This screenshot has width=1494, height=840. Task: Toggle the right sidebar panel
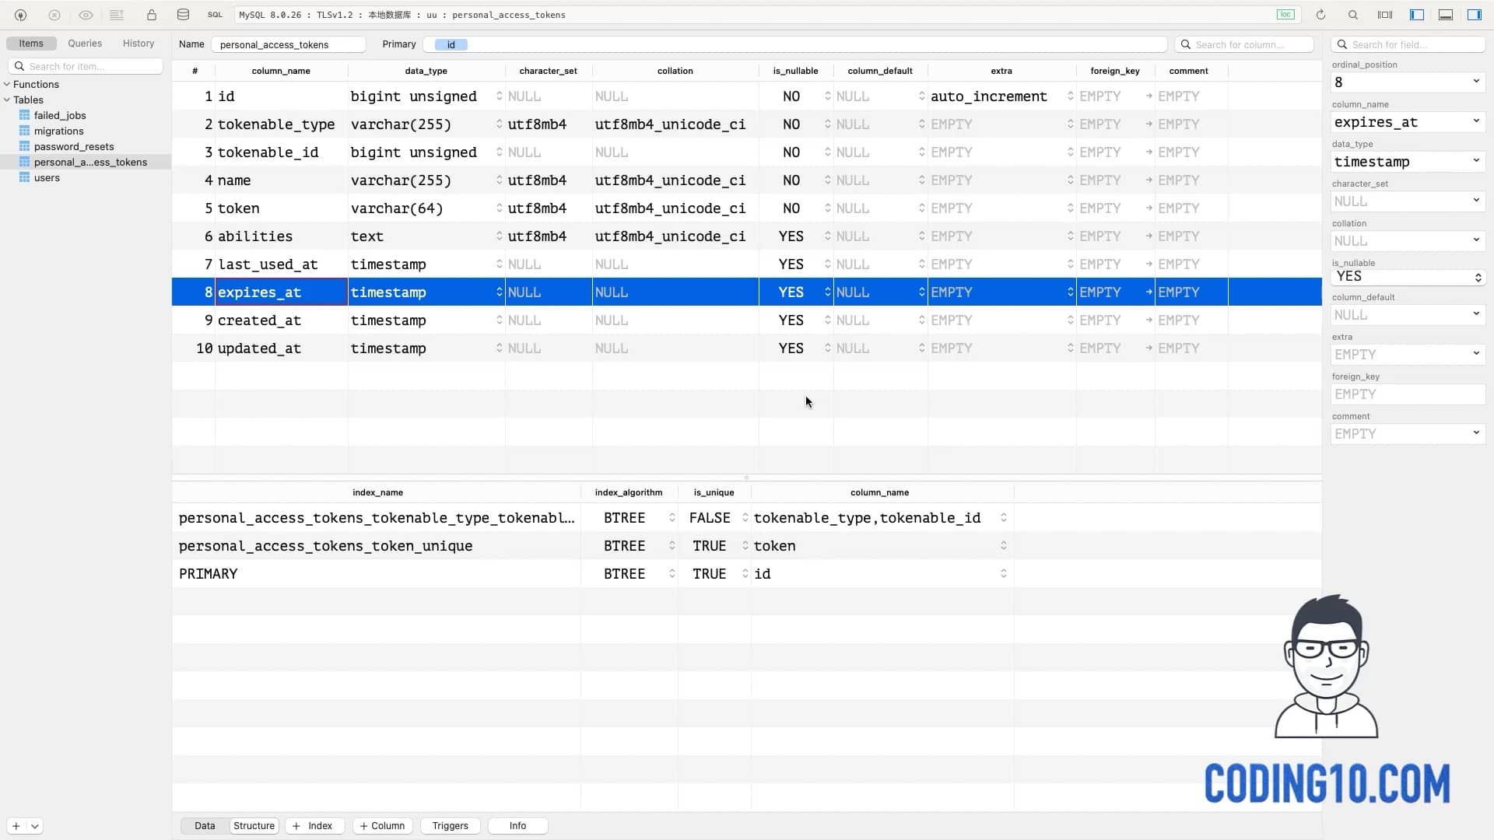[x=1475, y=15]
